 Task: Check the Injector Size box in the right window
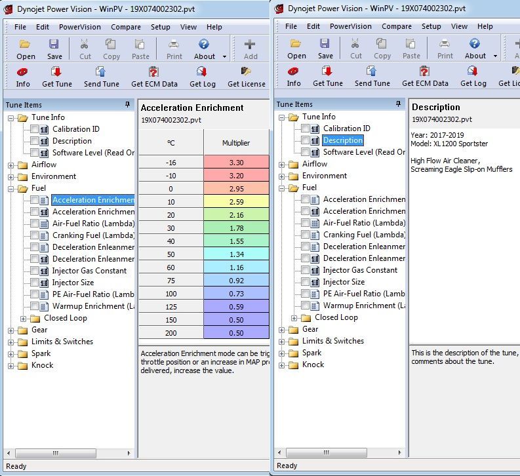coord(306,282)
